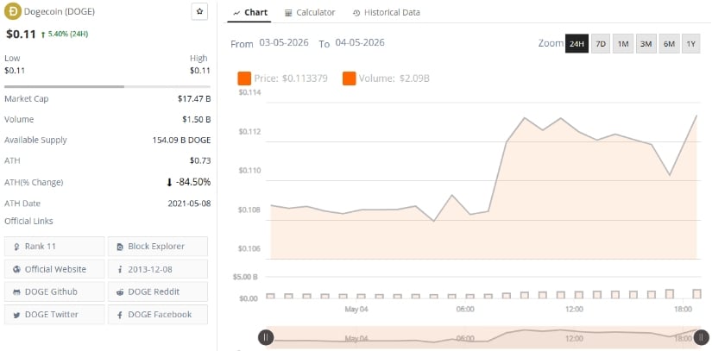Click the last volume bar near 18:00
The image size is (712, 351).
coord(697,294)
